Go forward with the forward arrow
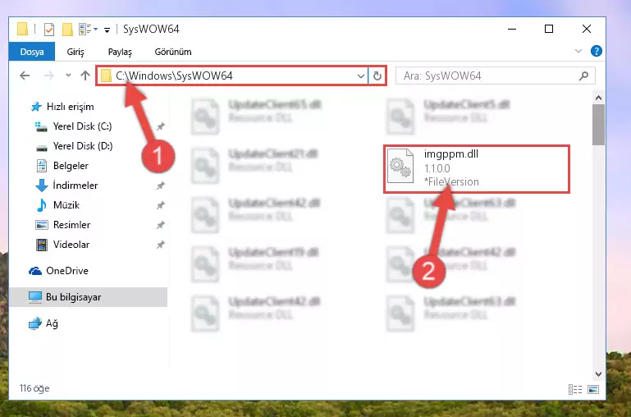The width and height of the screenshot is (631, 417). click(x=48, y=76)
